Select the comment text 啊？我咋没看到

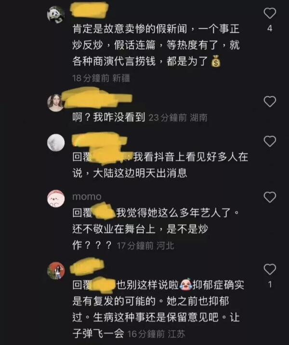tap(109, 117)
